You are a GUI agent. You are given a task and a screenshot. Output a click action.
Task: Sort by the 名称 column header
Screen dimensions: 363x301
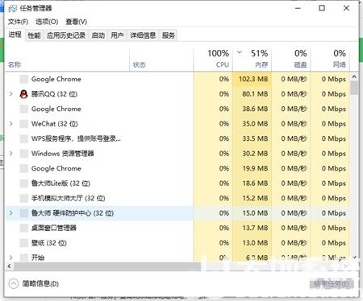[67, 60]
